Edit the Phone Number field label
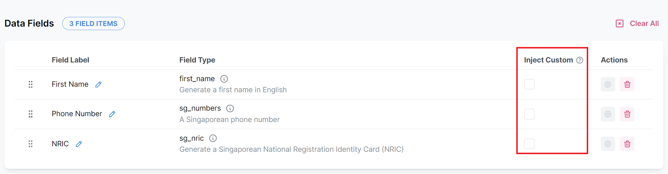Screen dimensions: 668x174 (112, 114)
